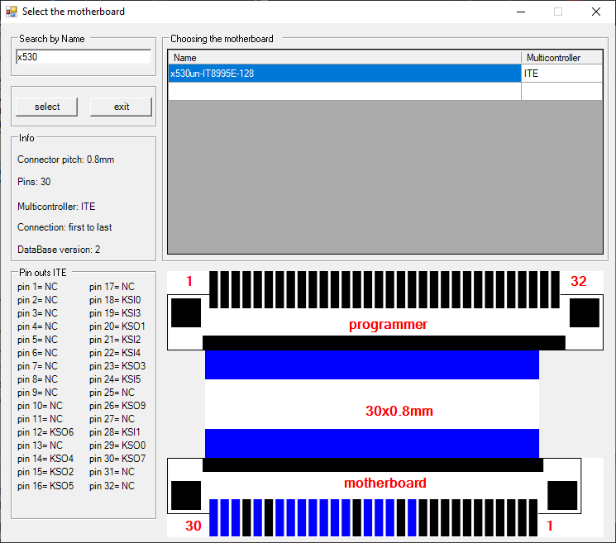Focus the Search by Name text field
The image size is (616, 543).
84,57
